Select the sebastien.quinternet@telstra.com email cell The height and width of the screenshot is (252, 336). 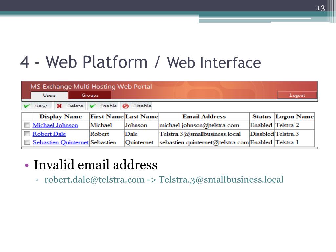tap(204, 142)
